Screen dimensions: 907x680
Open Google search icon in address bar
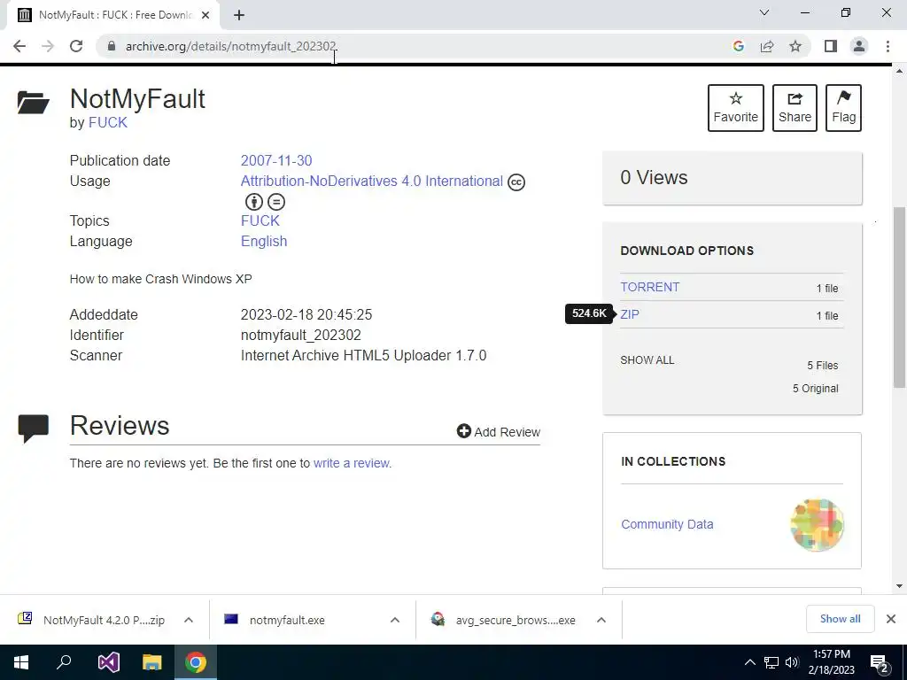pyautogui.click(x=738, y=46)
